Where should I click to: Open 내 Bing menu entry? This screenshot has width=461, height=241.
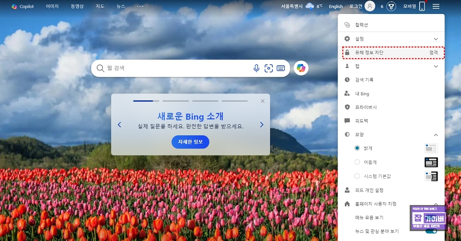tap(391, 94)
